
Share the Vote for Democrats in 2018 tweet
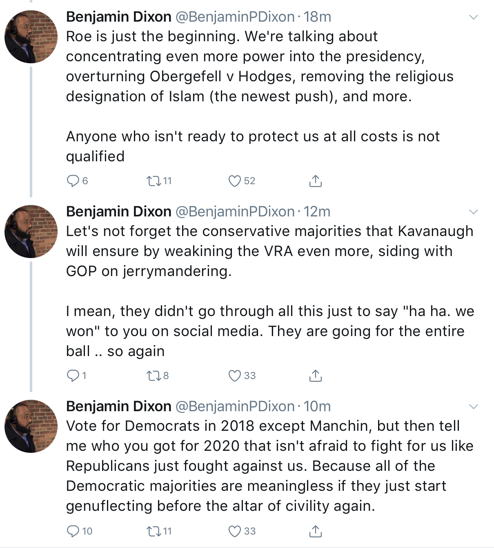(x=315, y=531)
